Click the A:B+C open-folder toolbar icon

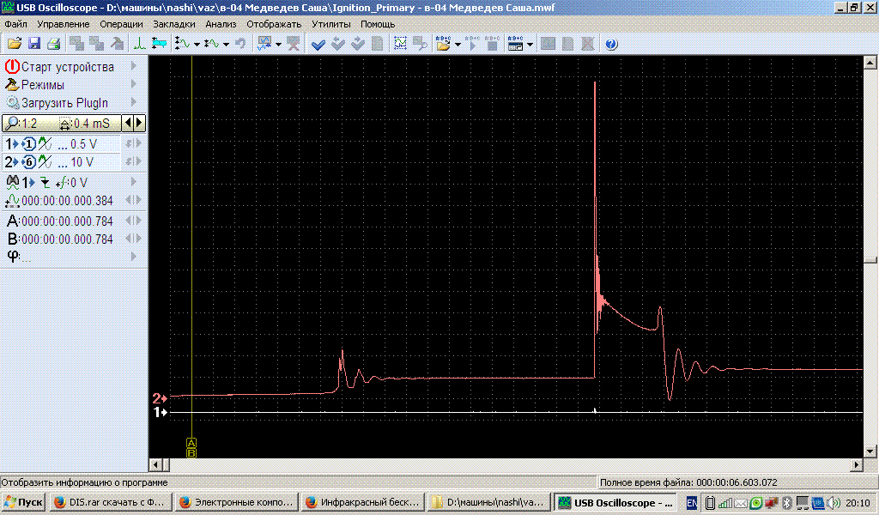pos(443,44)
